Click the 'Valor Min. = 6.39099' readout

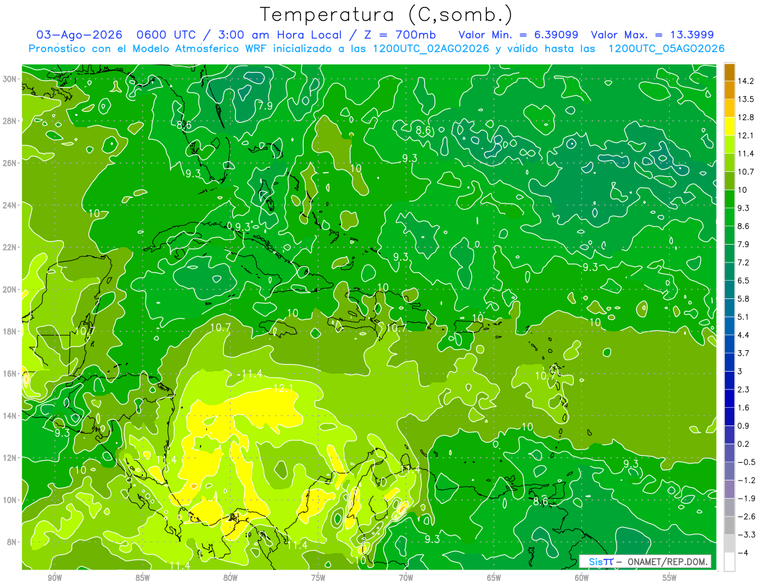click(518, 35)
